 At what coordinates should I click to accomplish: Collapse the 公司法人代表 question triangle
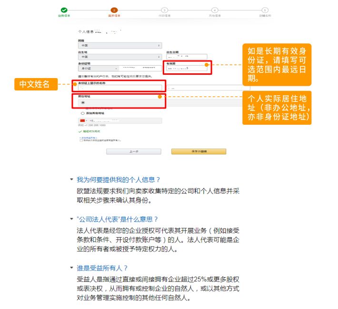coord(71,219)
